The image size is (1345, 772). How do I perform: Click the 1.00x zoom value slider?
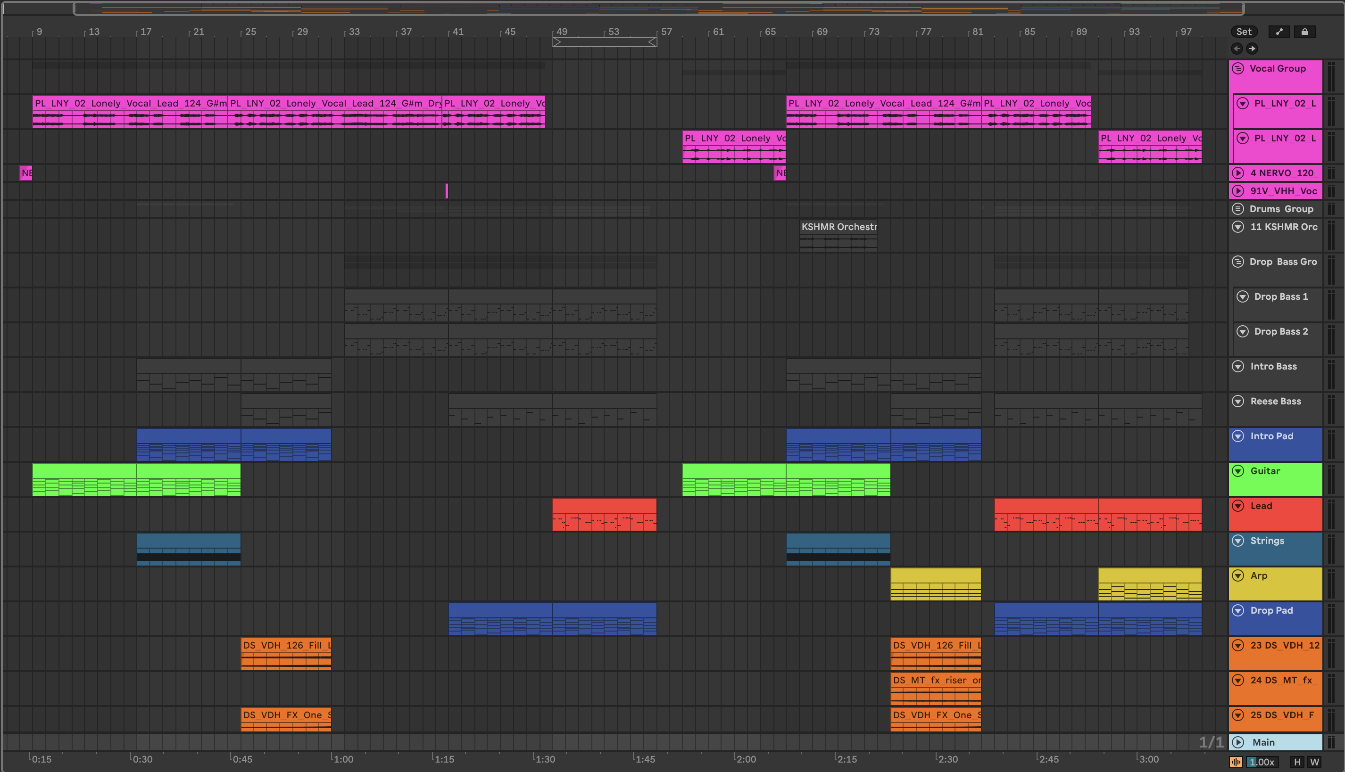(1261, 762)
